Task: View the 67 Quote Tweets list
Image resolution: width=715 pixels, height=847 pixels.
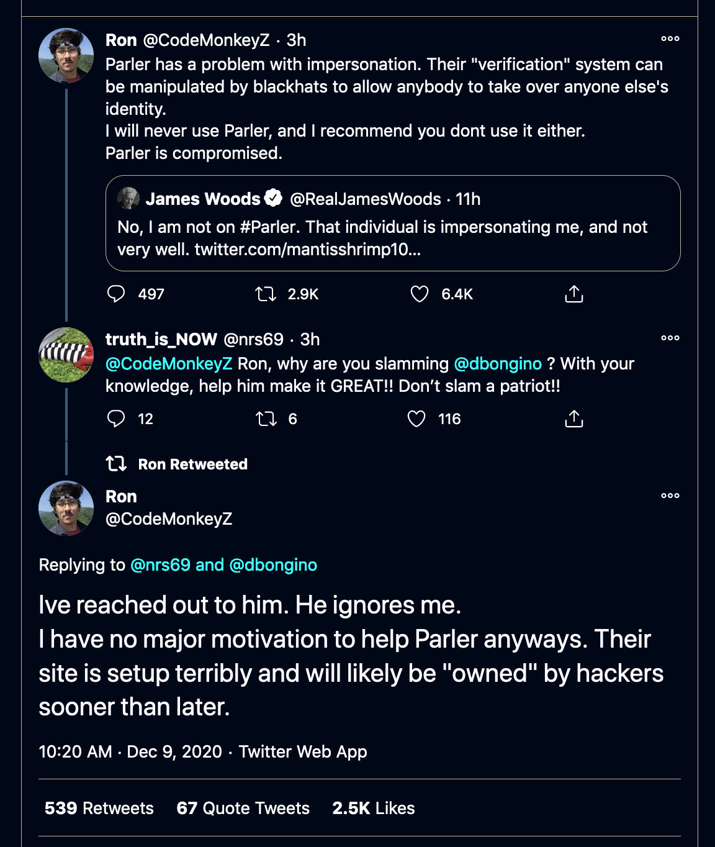Action: [243, 808]
